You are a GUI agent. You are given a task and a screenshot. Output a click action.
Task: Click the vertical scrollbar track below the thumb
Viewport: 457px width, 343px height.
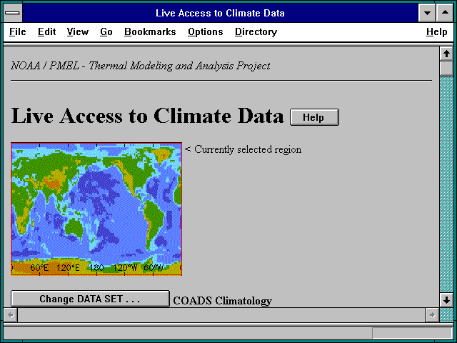(x=446, y=184)
